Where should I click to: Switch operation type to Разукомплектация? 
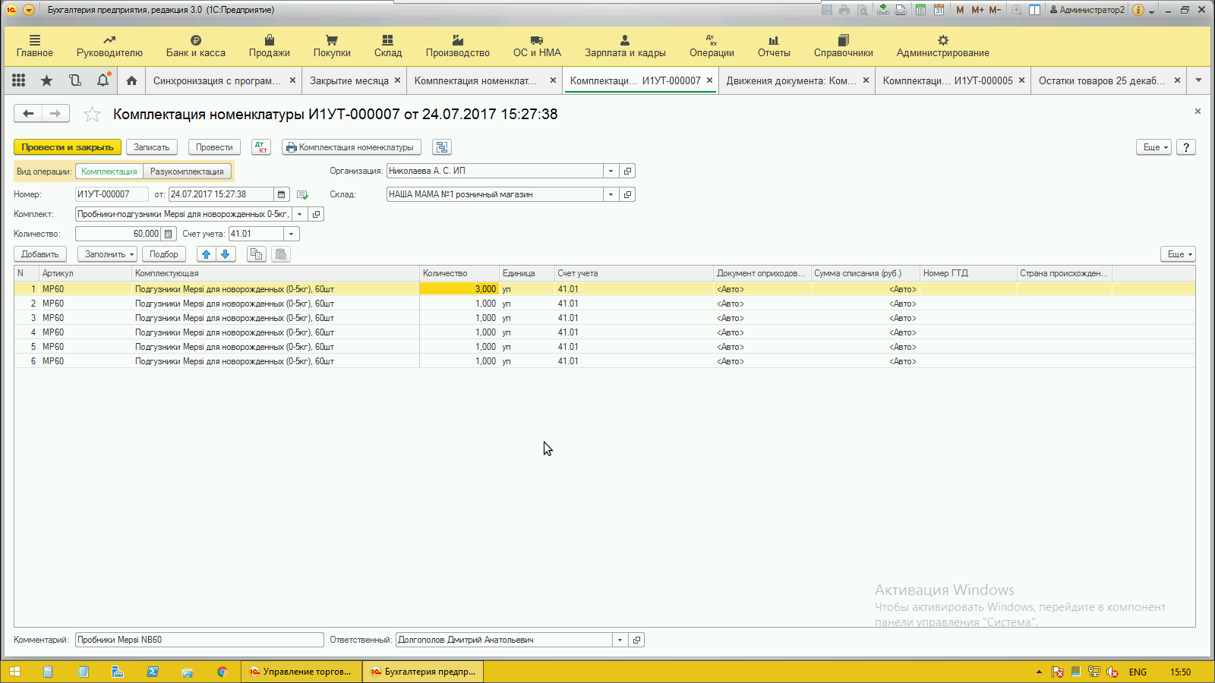click(x=187, y=172)
